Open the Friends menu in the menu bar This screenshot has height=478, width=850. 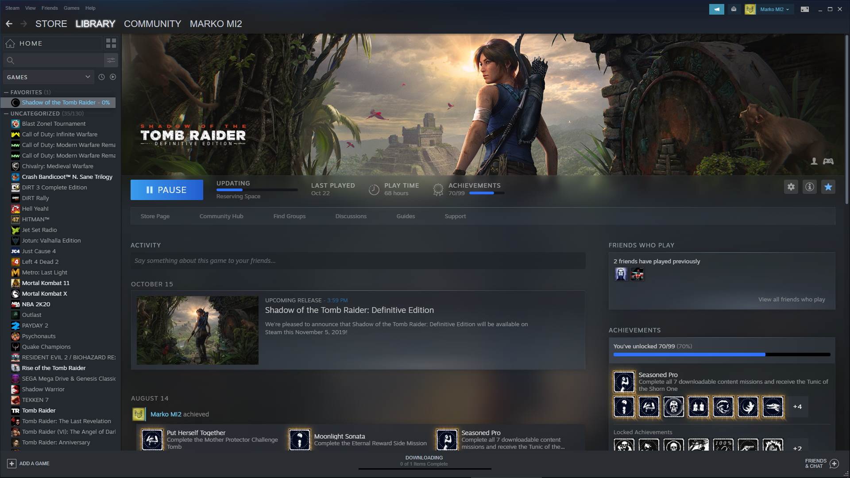pos(49,8)
